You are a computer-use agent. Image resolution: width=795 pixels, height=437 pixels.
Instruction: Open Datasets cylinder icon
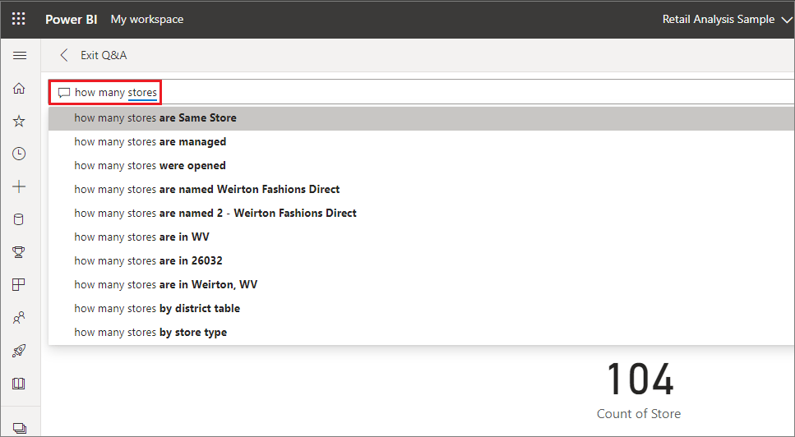[19, 219]
